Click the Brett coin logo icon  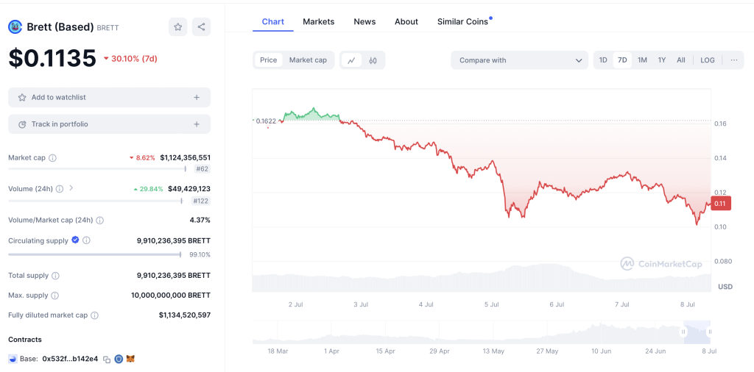click(15, 27)
